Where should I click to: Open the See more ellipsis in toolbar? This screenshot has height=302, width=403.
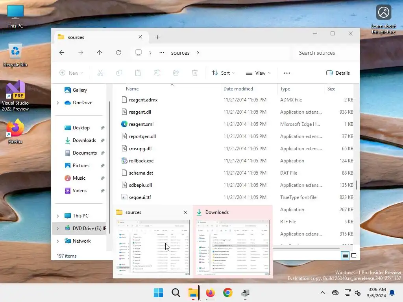pyautogui.click(x=287, y=73)
